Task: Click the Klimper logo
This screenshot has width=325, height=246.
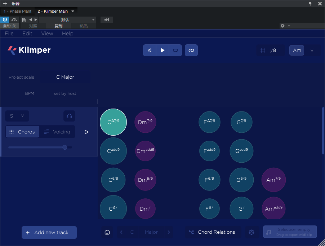Action: [x=29, y=50]
